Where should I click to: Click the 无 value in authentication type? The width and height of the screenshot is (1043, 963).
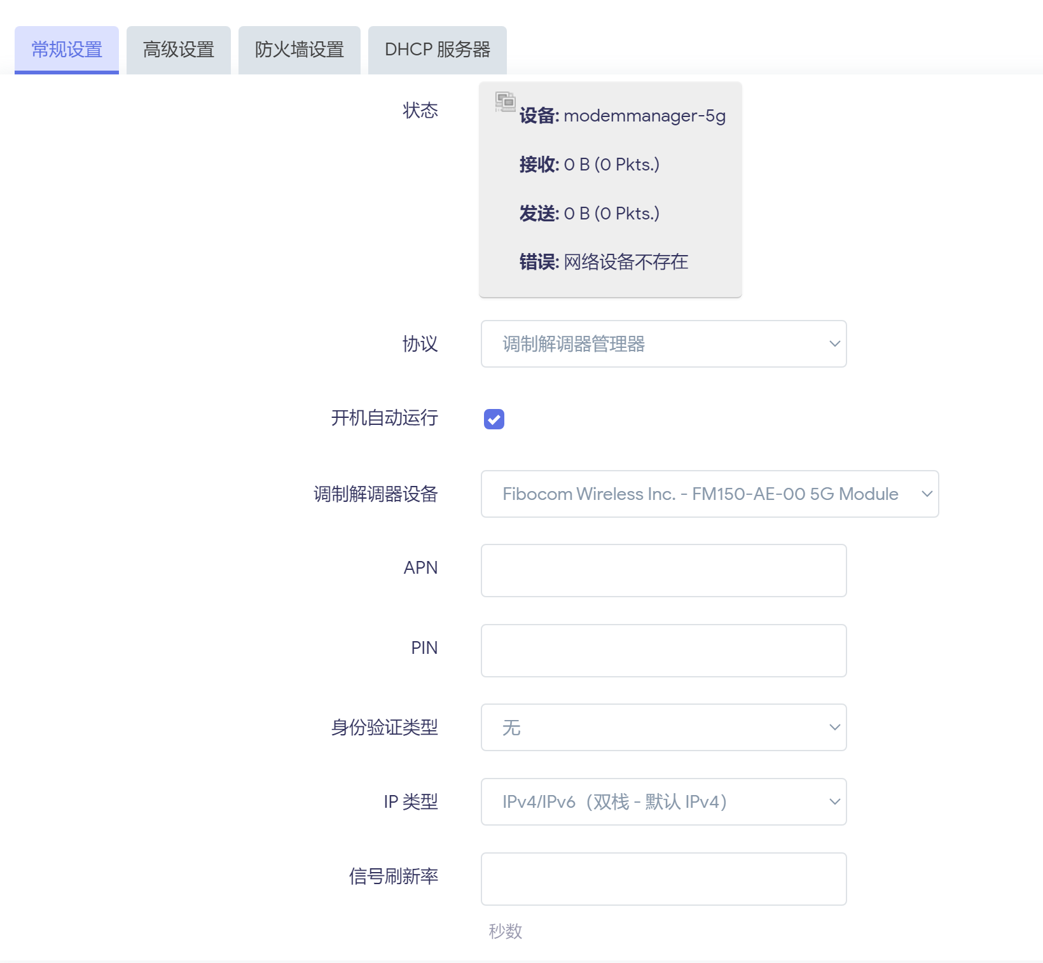pos(513,727)
